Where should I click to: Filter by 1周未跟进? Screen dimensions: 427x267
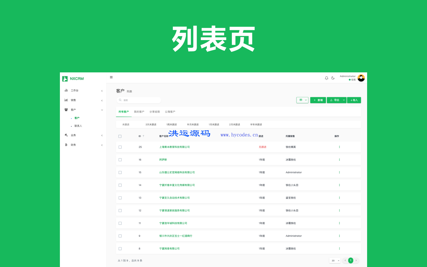171,125
